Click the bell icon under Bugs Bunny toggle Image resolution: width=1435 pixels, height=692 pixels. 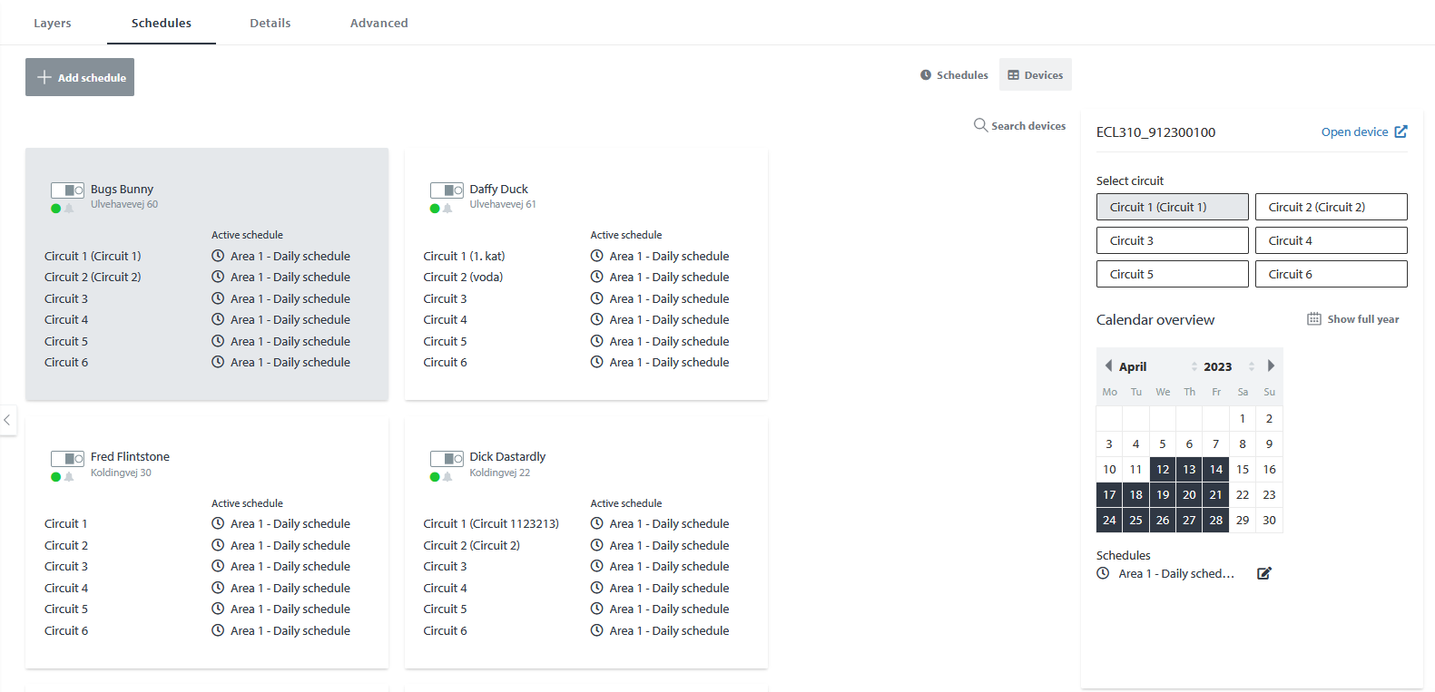click(69, 209)
